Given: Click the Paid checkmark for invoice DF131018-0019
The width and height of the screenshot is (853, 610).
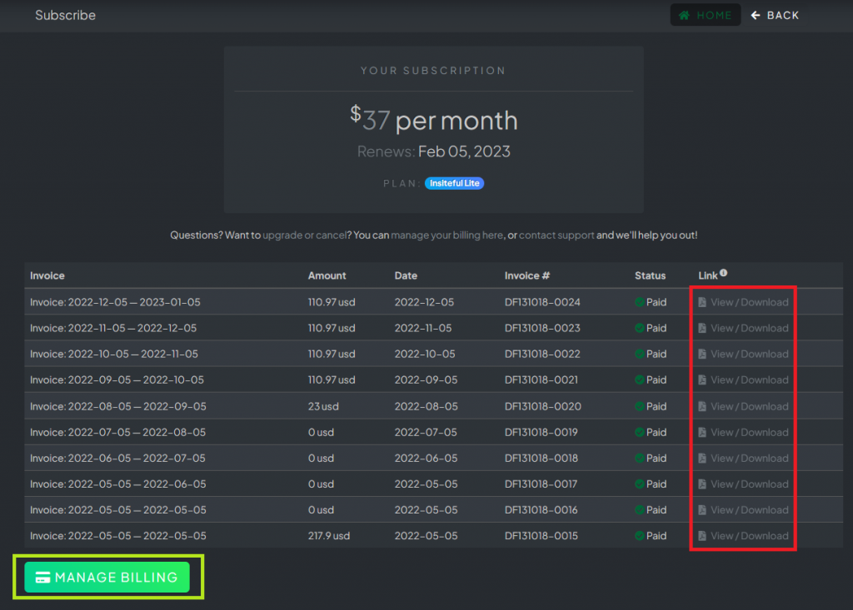Looking at the screenshot, I should (x=639, y=433).
